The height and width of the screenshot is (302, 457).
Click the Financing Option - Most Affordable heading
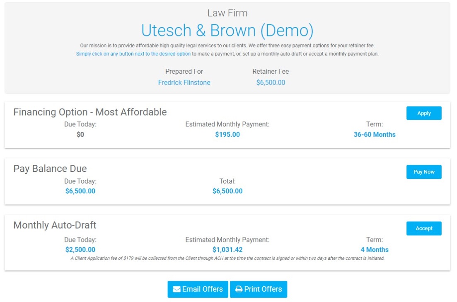pyautogui.click(x=90, y=112)
